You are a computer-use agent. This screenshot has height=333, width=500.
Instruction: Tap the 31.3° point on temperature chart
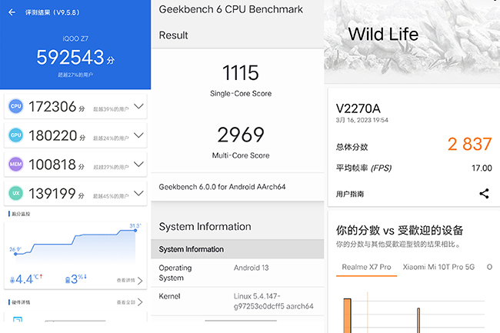point(135,230)
